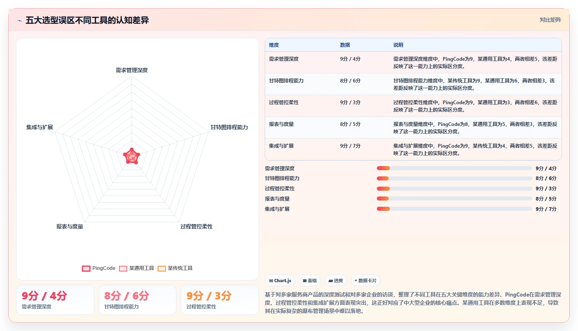This screenshot has width=578, height=331.
Task: Click the 8分 / 6分 value in the table
Action: [350, 81]
